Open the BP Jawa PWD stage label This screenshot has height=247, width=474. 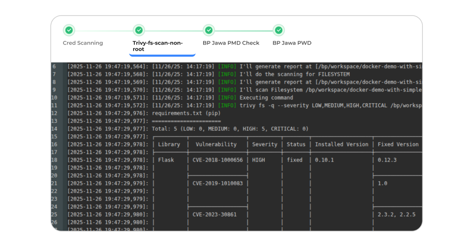[292, 43]
